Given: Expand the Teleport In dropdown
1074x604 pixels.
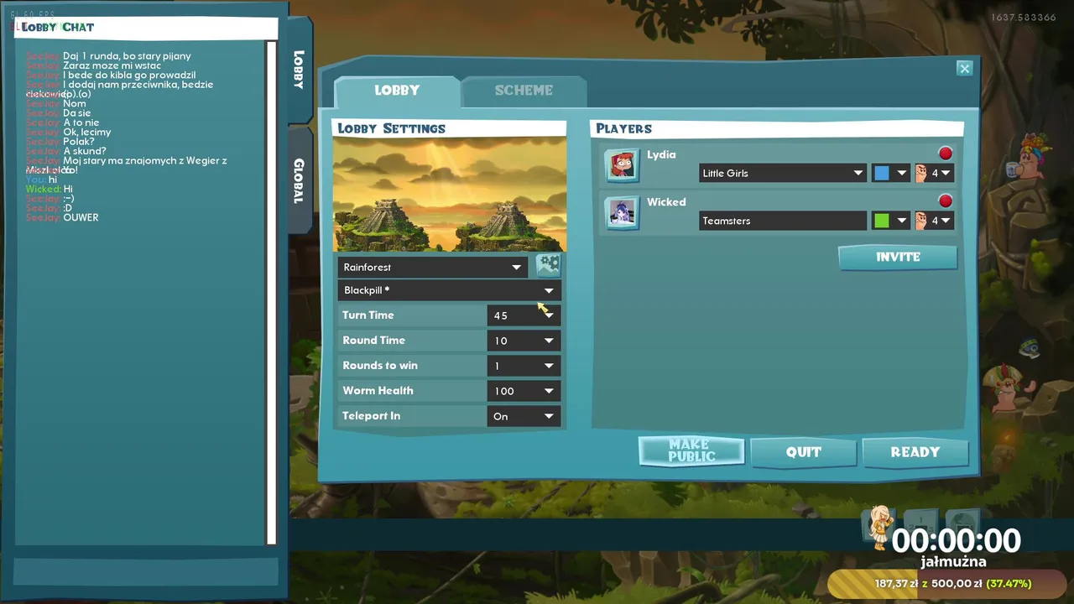Looking at the screenshot, I should (524, 416).
